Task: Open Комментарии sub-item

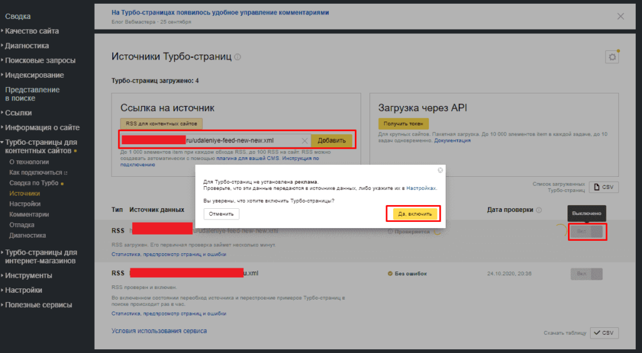Action: pyautogui.click(x=29, y=214)
